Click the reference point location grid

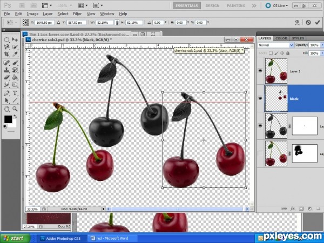[25, 23]
